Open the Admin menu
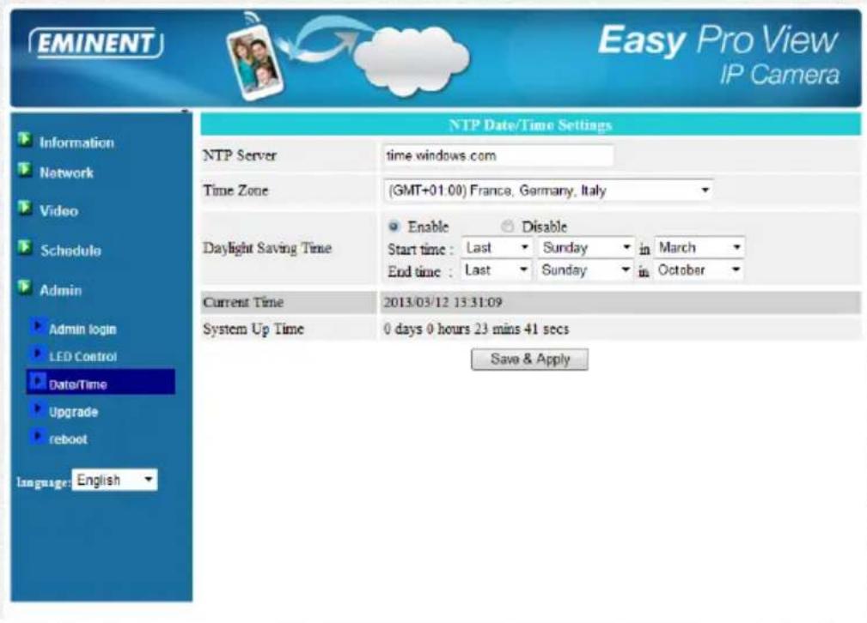Image resolution: width=867 pixels, height=623 pixels. point(61,290)
